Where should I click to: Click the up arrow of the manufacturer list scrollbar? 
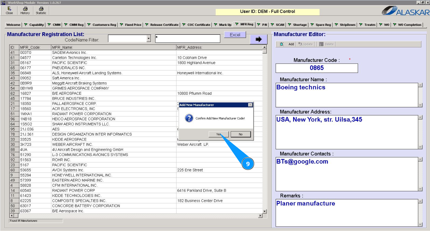tap(265, 47)
